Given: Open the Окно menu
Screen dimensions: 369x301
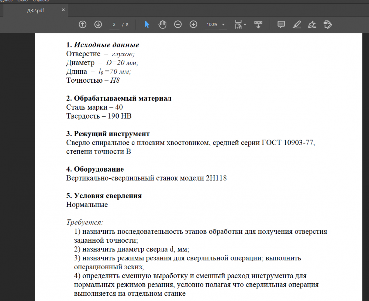Looking at the screenshot, I should pyautogui.click(x=22, y=1).
